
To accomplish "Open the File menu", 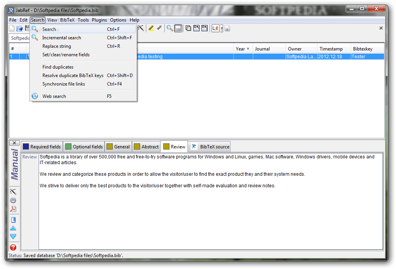I will tap(13, 20).
